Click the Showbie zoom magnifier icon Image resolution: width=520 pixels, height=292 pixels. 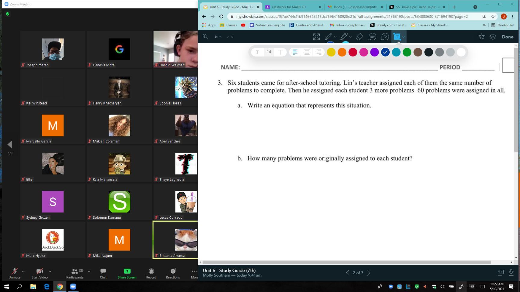coord(205,37)
